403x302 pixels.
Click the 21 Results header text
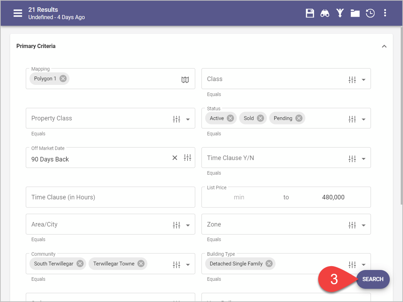click(43, 9)
